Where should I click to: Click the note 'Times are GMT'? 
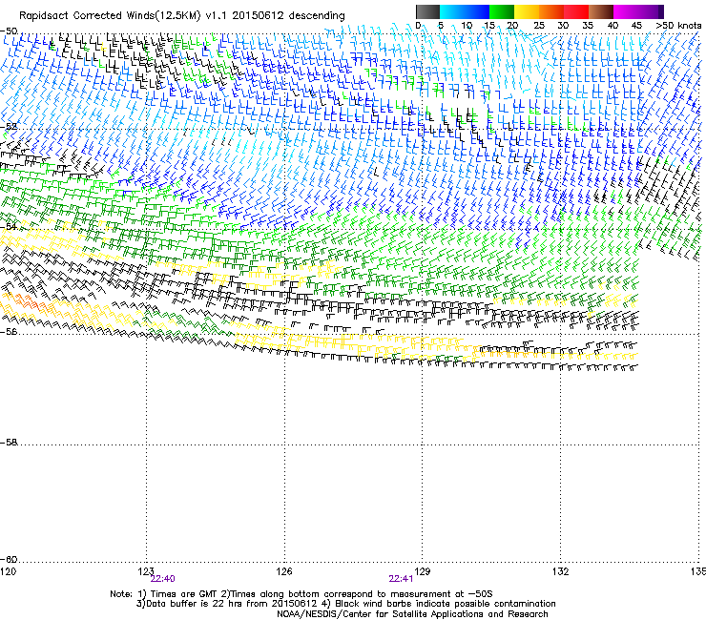[183, 594]
